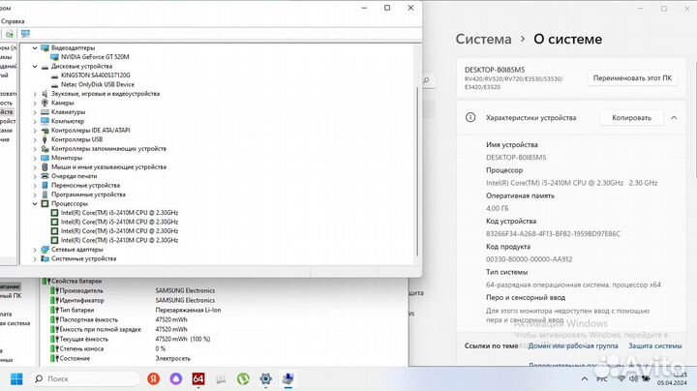Click the scan hardware monitor toolbar icon

(25, 34)
